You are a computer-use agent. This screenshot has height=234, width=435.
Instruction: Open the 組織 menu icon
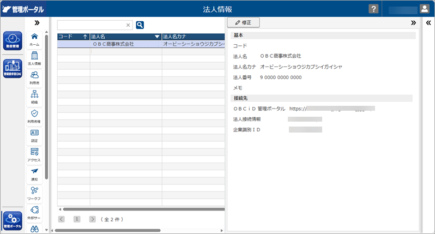(x=34, y=98)
